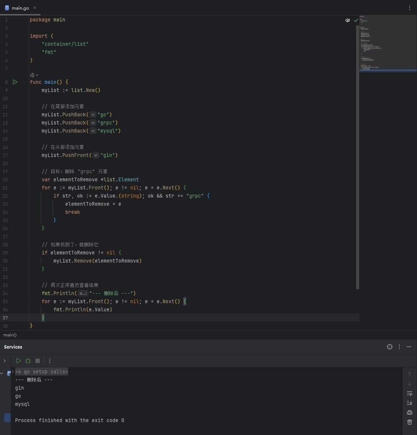Click the break statement
417x435 pixels.
pyautogui.click(x=73, y=212)
